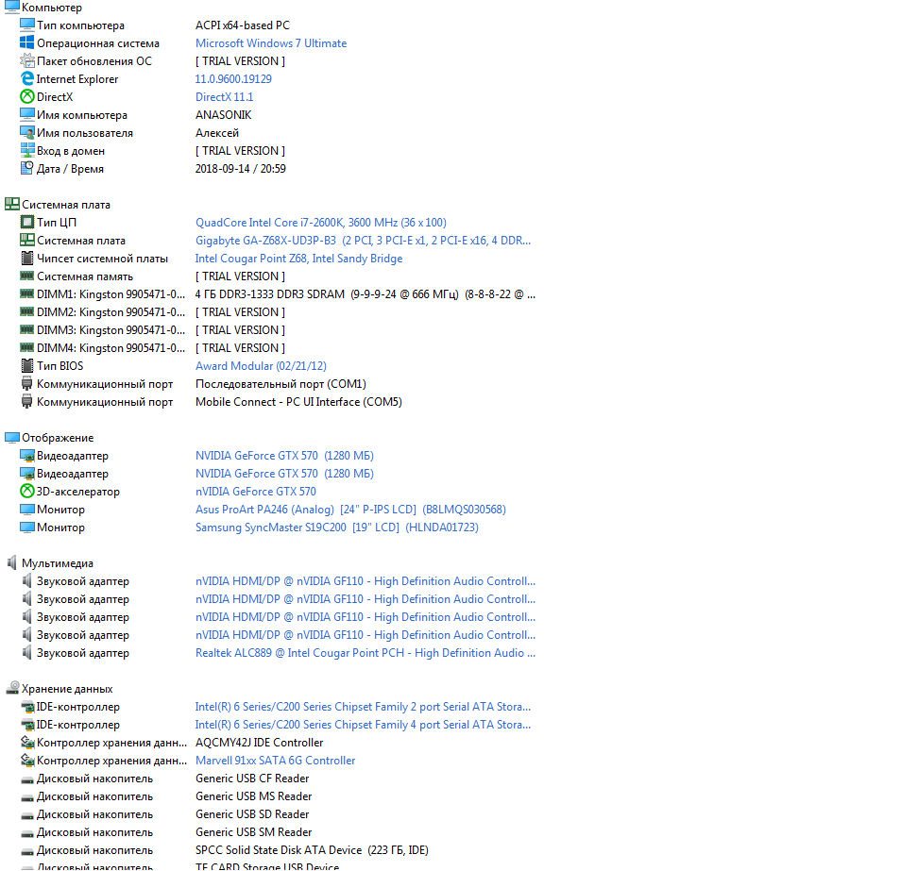The height and width of the screenshot is (871, 918).
Task: Open the Gigabyte GA-Z68X-UD3P-B3 link
Action: (x=363, y=241)
